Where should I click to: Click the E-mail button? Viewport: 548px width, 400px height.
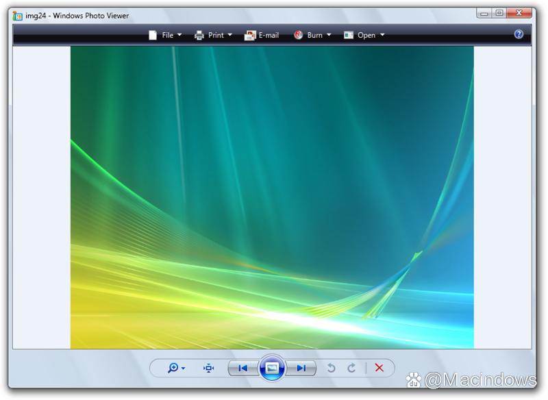pyautogui.click(x=262, y=36)
